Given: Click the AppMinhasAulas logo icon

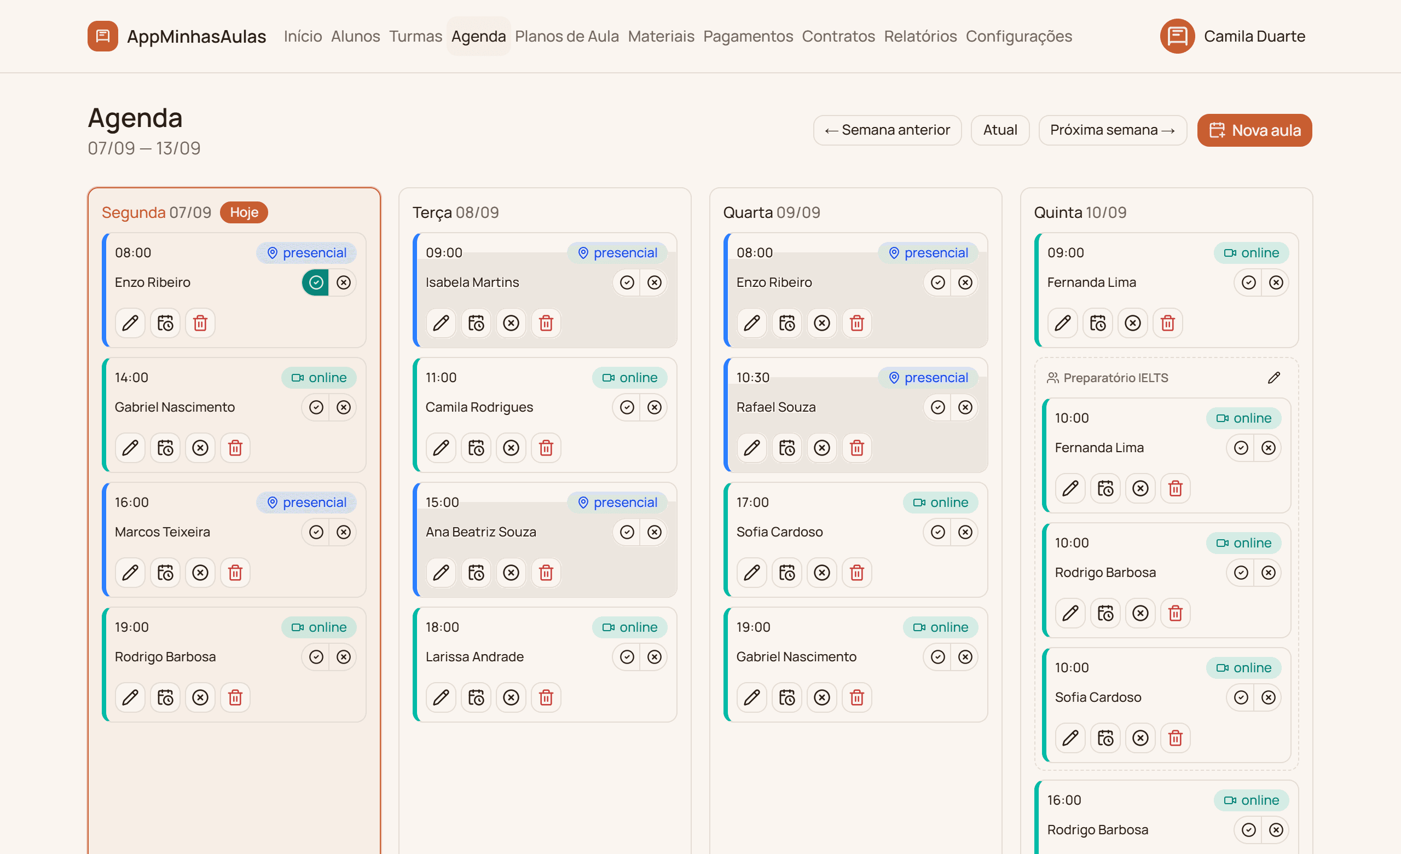Looking at the screenshot, I should (x=103, y=36).
